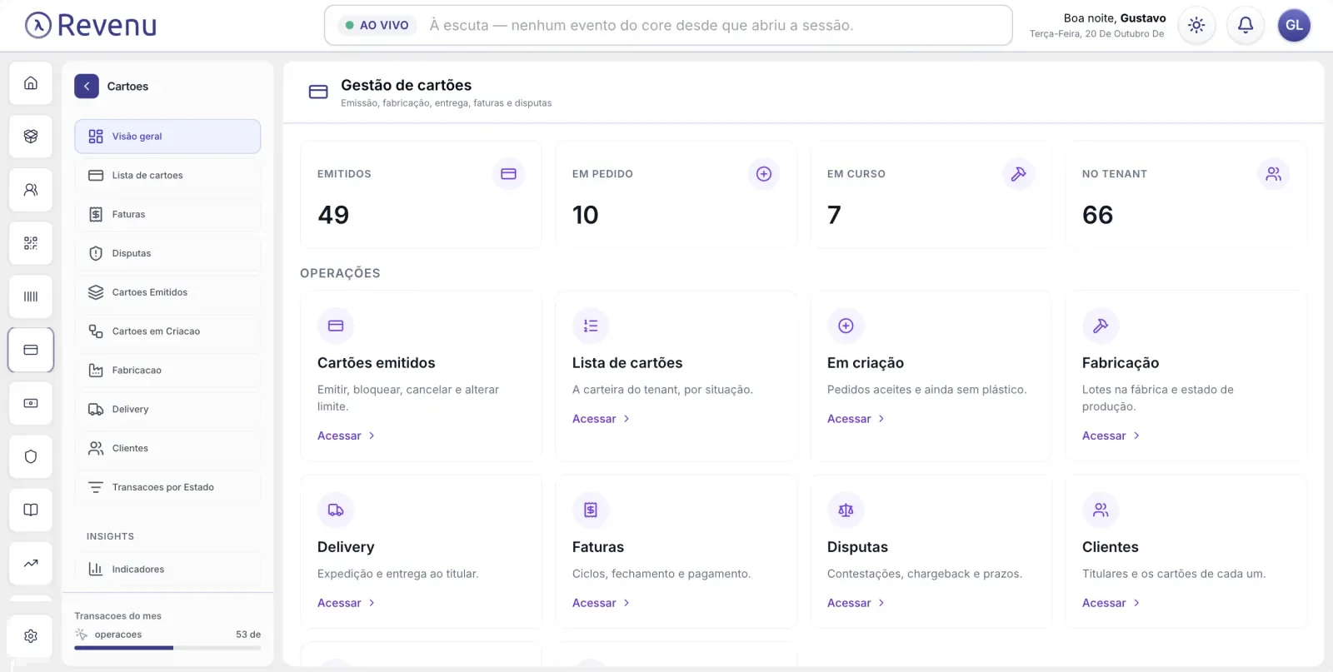Open Fabricacao sidebar item
Viewport: 1333px width, 672px height.
167,371
